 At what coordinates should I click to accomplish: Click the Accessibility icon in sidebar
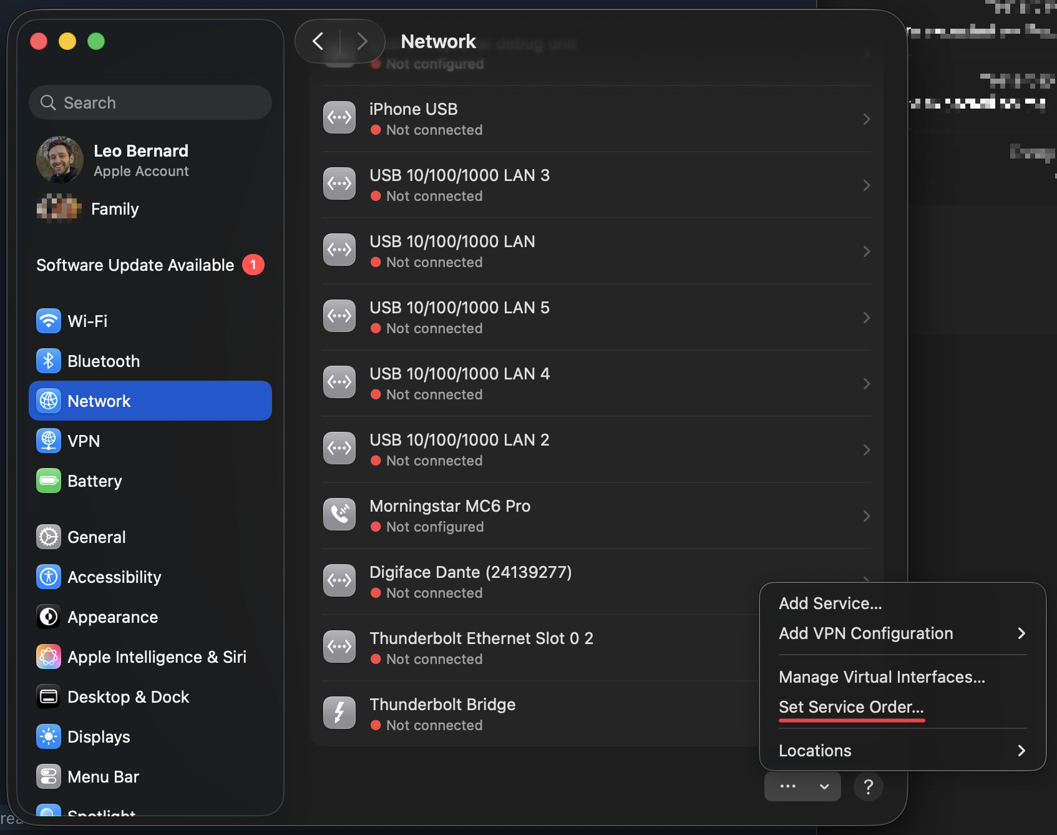(49, 577)
